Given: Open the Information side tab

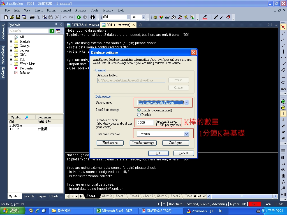Looking at the screenshot, I should [x=3, y=31].
